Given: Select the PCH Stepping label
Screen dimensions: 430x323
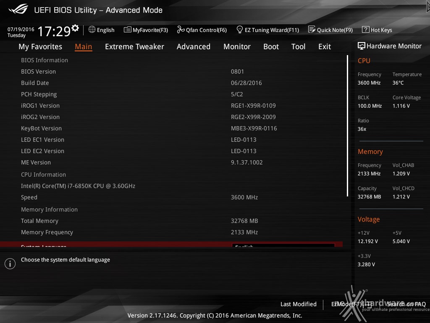Looking at the screenshot, I should (39, 94).
